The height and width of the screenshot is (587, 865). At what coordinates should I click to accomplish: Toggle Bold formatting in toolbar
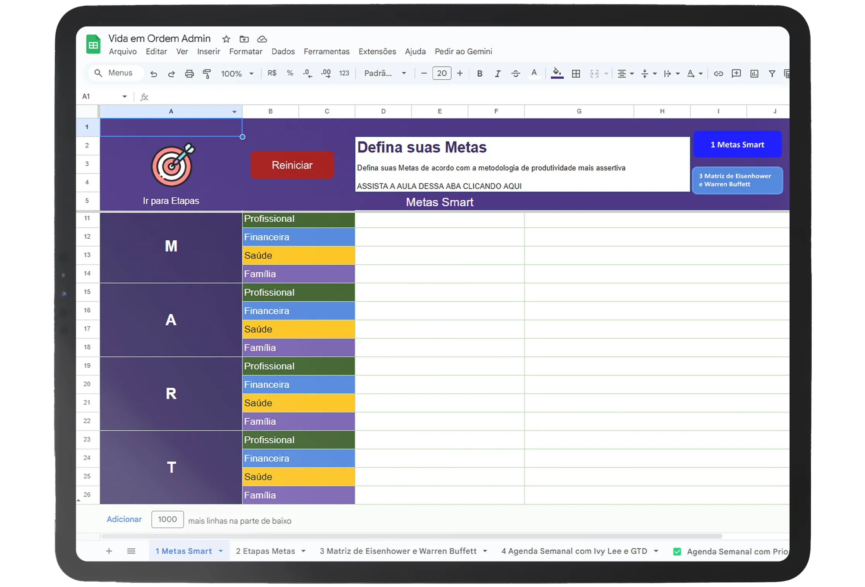point(480,74)
